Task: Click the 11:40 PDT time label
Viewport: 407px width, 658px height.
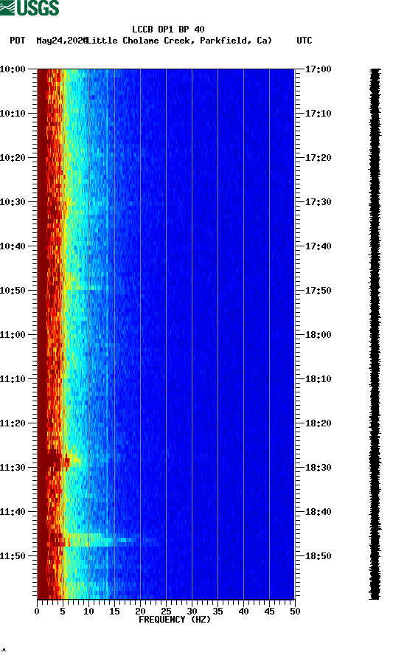Action: [13, 512]
